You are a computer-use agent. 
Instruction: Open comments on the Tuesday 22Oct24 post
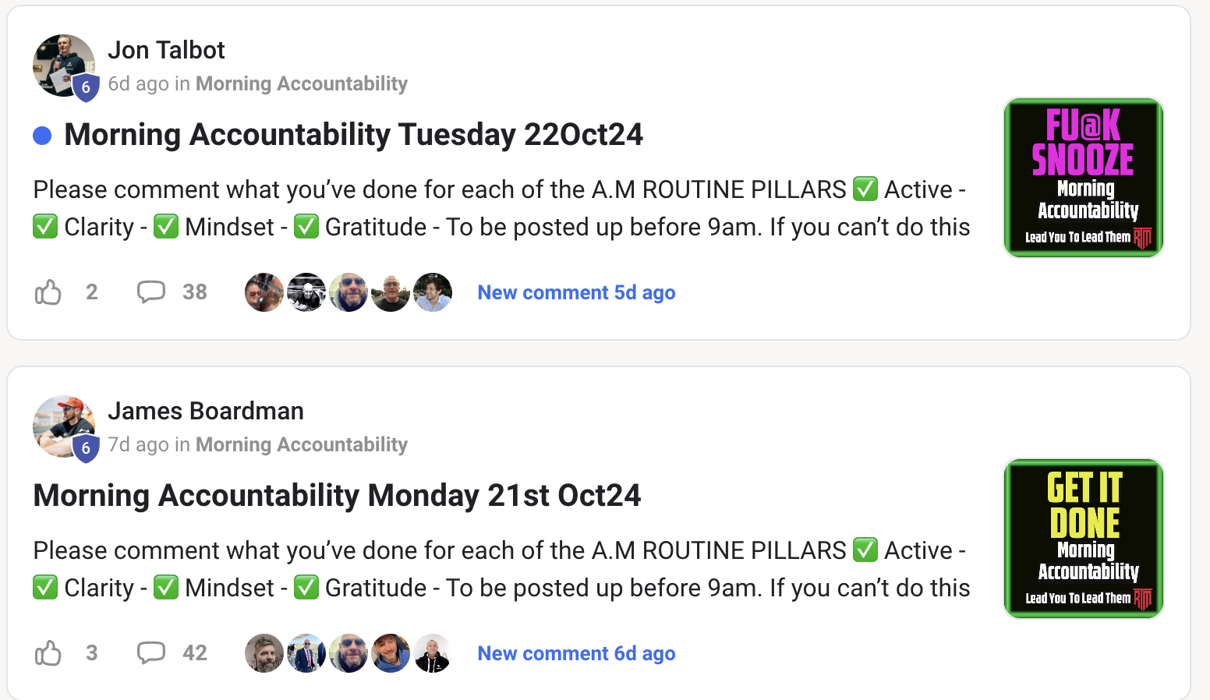coord(151,292)
